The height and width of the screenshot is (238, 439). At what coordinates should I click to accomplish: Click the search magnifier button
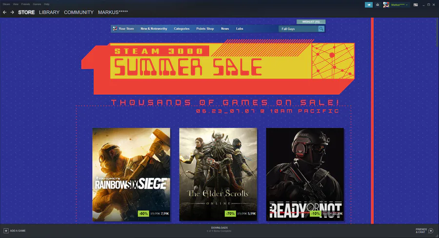(321, 29)
